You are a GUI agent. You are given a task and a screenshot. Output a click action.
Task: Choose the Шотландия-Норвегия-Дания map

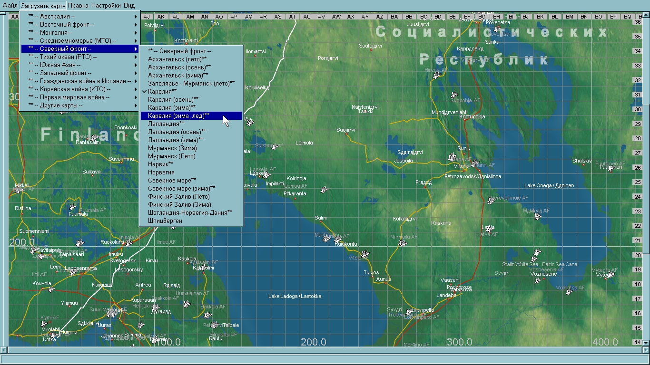point(191,212)
